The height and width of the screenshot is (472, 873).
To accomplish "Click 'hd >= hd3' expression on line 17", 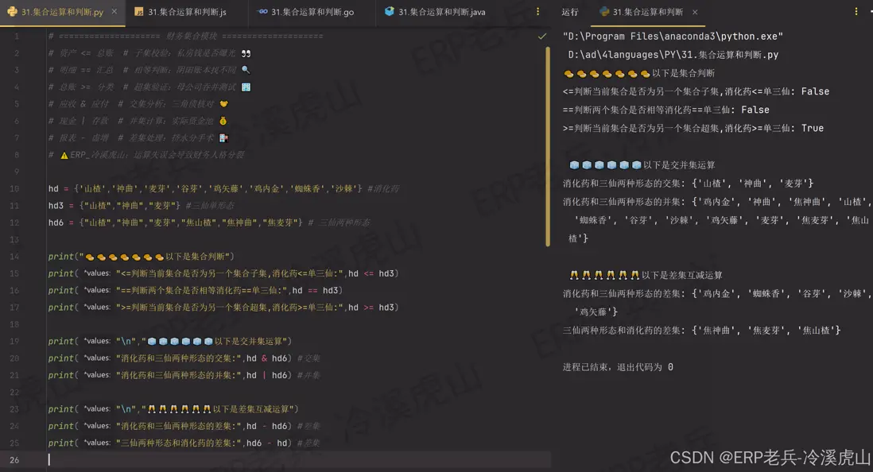I will (x=371, y=308).
